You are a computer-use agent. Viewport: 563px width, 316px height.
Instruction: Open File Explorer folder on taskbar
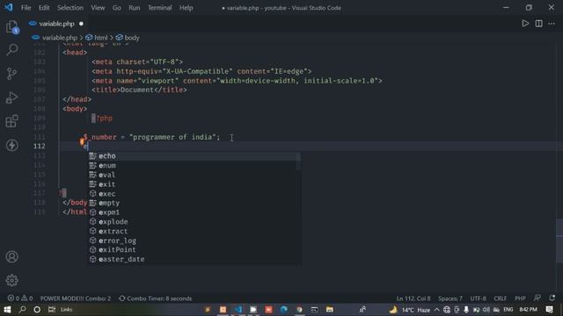330,310
